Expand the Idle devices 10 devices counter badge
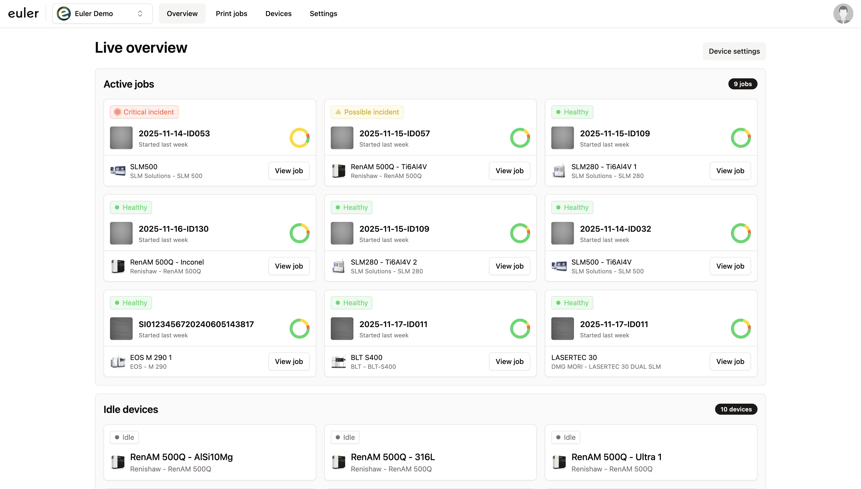 tap(736, 409)
